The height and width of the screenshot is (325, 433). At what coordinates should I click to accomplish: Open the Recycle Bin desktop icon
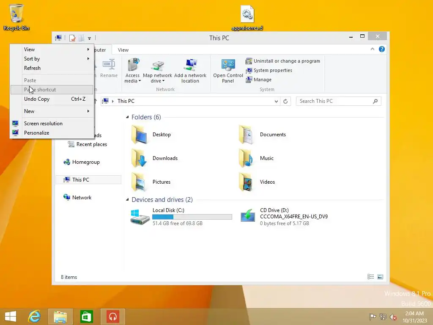pyautogui.click(x=16, y=17)
